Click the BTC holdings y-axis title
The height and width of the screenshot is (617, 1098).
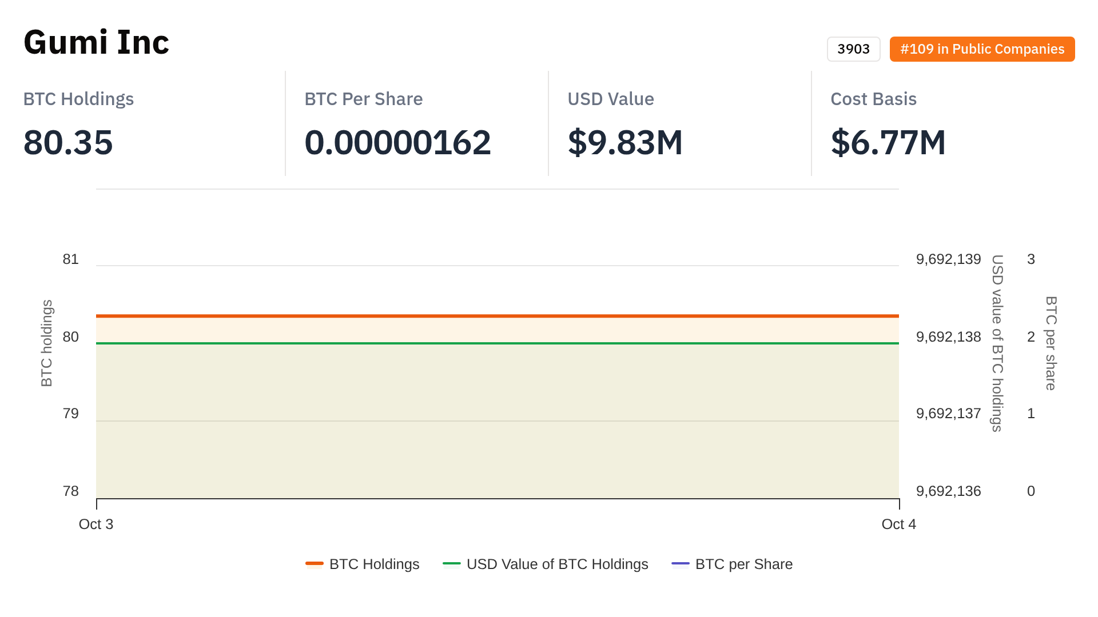pos(47,343)
